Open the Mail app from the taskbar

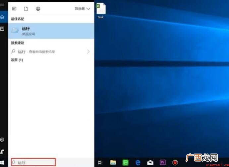point(150,162)
